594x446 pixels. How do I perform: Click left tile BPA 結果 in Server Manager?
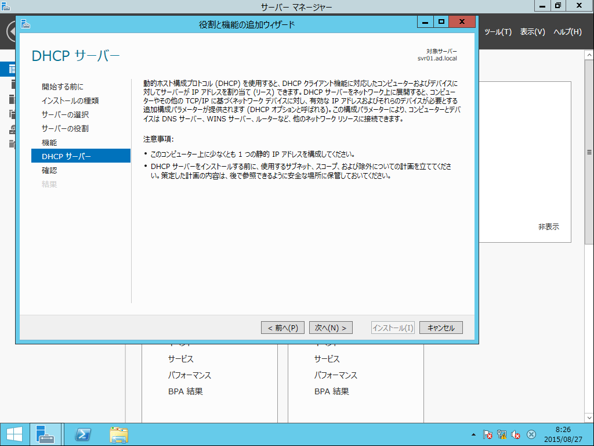(185, 391)
